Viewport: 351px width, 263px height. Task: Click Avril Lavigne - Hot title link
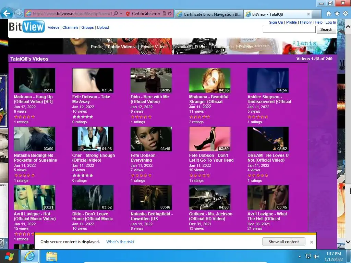[35, 216]
